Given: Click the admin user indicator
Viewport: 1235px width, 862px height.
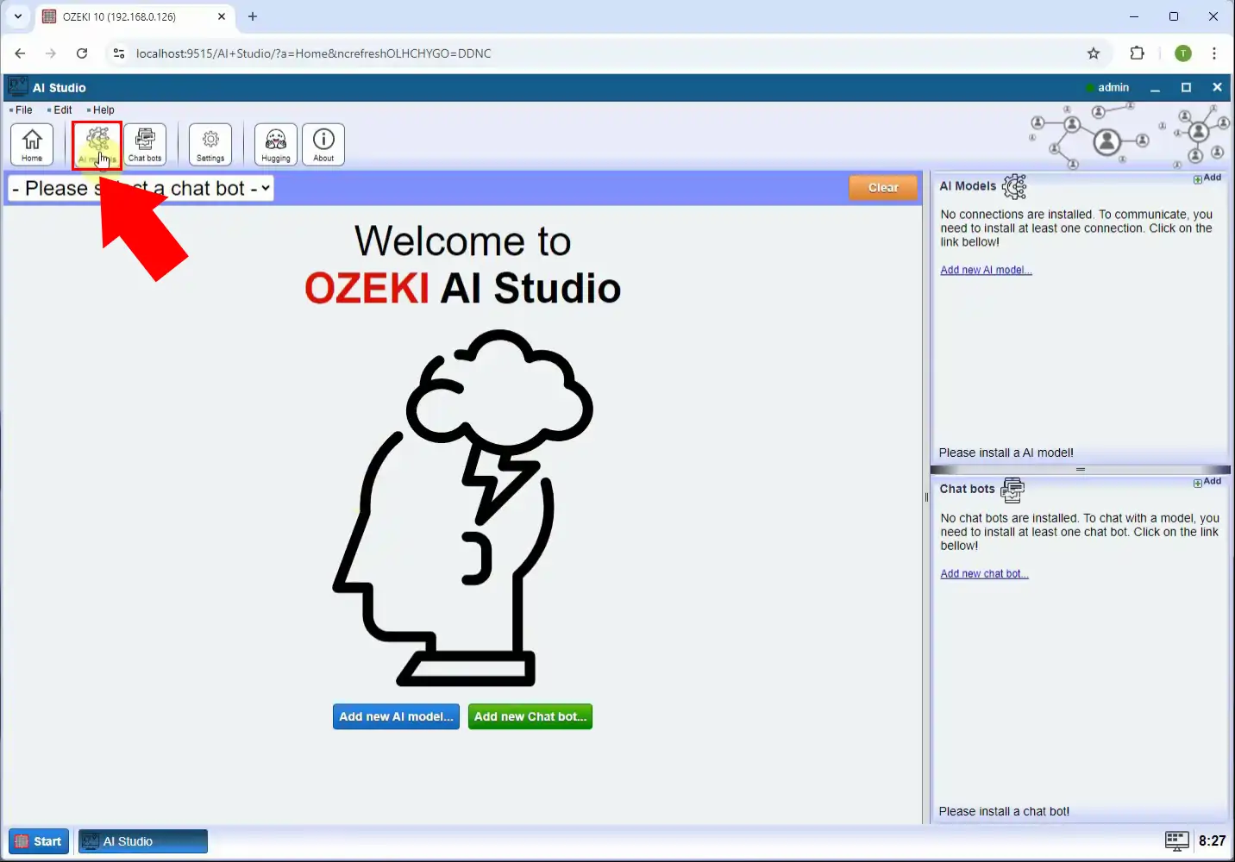Looking at the screenshot, I should pyautogui.click(x=1107, y=87).
